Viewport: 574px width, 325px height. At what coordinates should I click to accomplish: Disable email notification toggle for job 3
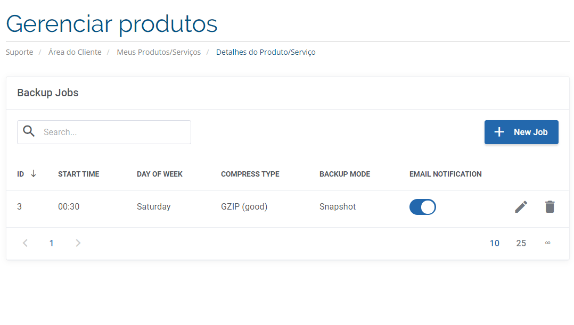point(422,207)
